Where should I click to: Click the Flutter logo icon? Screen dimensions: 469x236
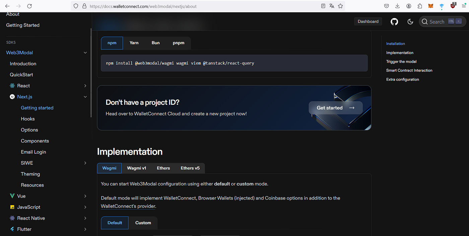coord(12,229)
